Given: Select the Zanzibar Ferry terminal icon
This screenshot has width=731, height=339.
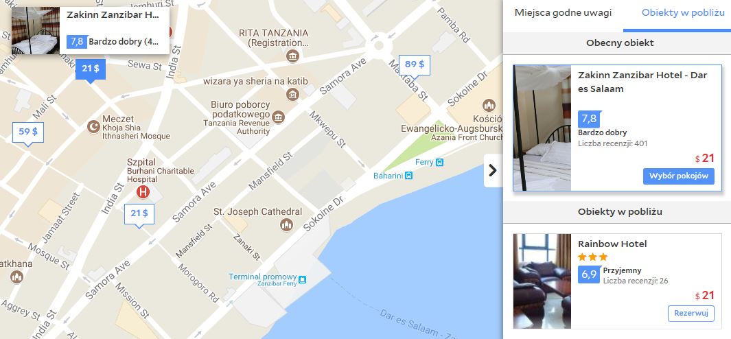Looking at the screenshot, I should tap(302, 279).
